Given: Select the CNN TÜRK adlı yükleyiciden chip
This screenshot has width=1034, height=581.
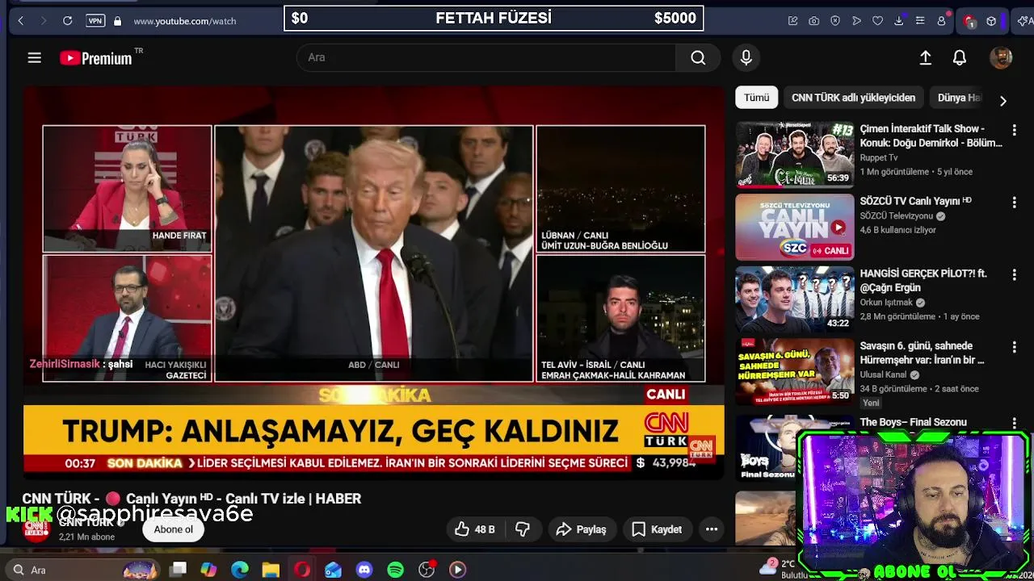Looking at the screenshot, I should point(853,98).
